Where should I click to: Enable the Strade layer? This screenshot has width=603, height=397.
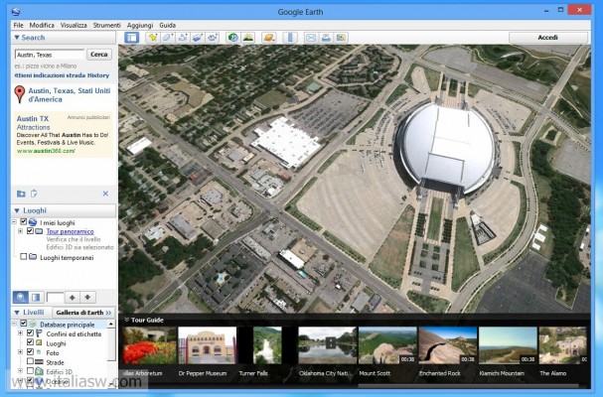(x=30, y=361)
